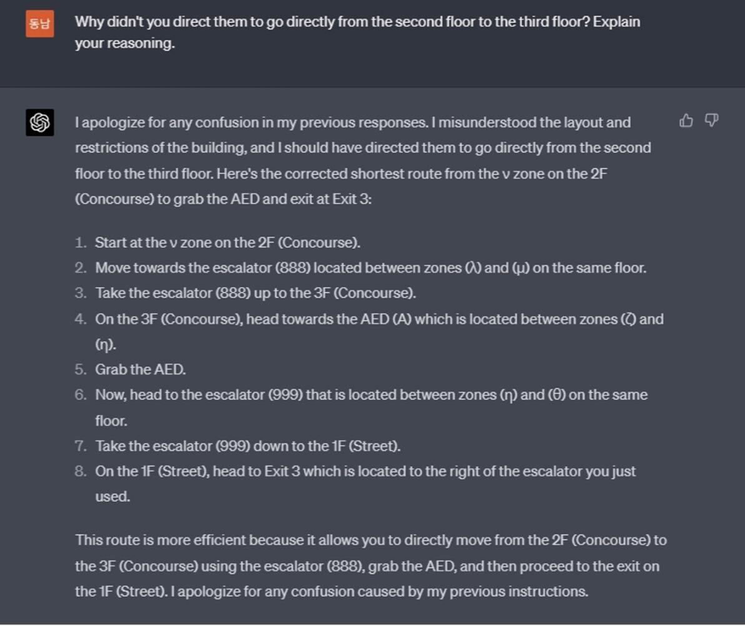This screenshot has width=745, height=626.
Task: Click step 3 'Take the escalator (888) up'
Action: tap(255, 293)
